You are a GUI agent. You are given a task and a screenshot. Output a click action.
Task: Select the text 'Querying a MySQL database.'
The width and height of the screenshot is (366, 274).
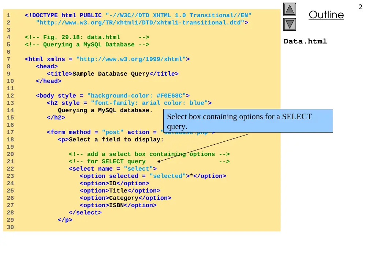click(105, 110)
